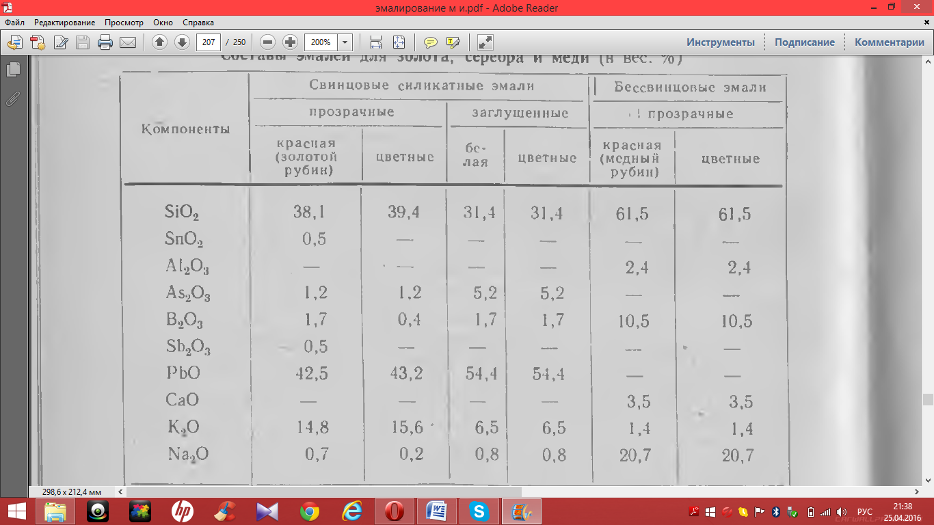Click the value 15,6 in table
Screen dimensions: 934x525
tap(407, 427)
